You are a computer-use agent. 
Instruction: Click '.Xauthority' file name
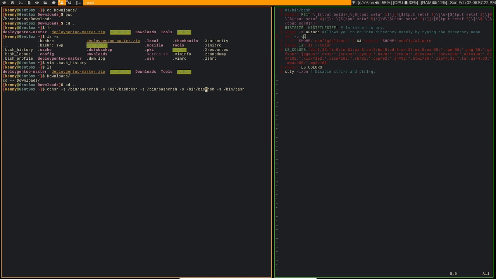tap(215, 41)
